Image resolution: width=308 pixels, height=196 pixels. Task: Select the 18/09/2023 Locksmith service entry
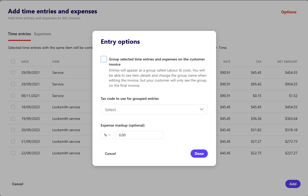point(13,107)
